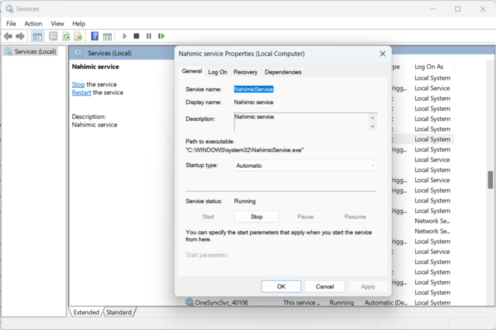Hit the Restart Service toolbar icon

162,36
